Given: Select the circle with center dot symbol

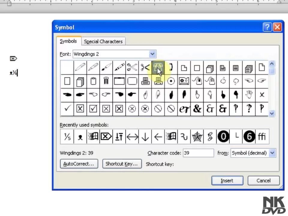Looking at the screenshot, I should click(171, 81).
